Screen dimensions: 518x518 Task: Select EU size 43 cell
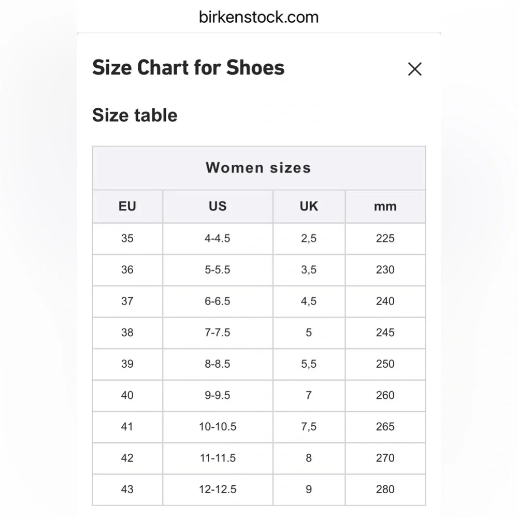click(127, 489)
